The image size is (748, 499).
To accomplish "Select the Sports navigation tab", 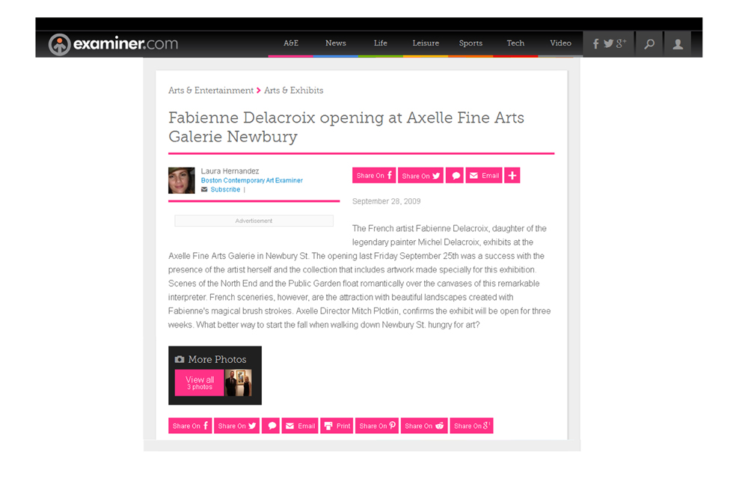I will coord(470,43).
